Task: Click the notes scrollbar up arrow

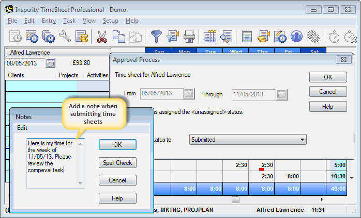Action: pyautogui.click(x=80, y=144)
